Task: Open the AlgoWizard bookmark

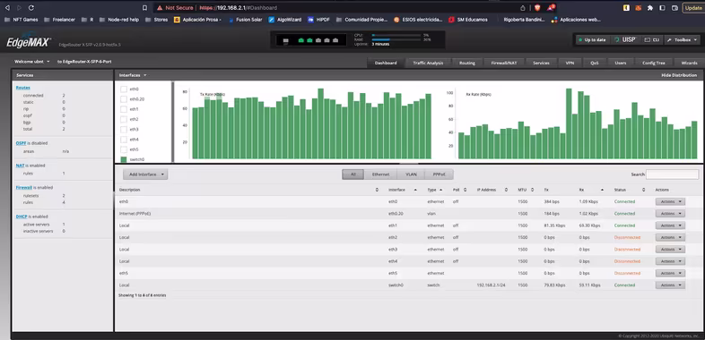Action: point(284,20)
